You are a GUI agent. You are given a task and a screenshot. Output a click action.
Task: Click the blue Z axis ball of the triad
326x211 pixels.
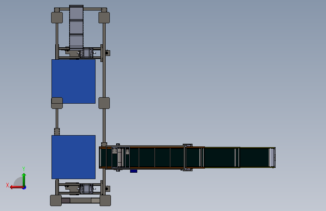24,188
